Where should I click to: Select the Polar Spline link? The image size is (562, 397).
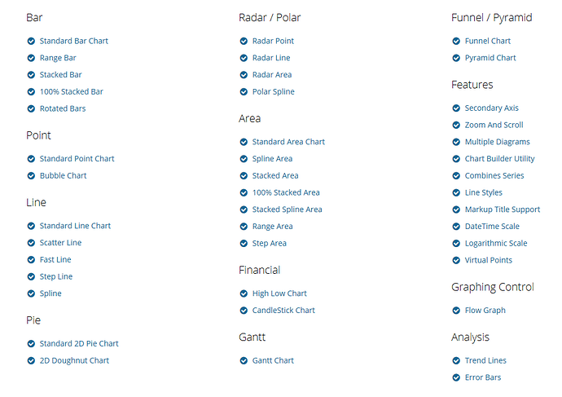(x=273, y=92)
